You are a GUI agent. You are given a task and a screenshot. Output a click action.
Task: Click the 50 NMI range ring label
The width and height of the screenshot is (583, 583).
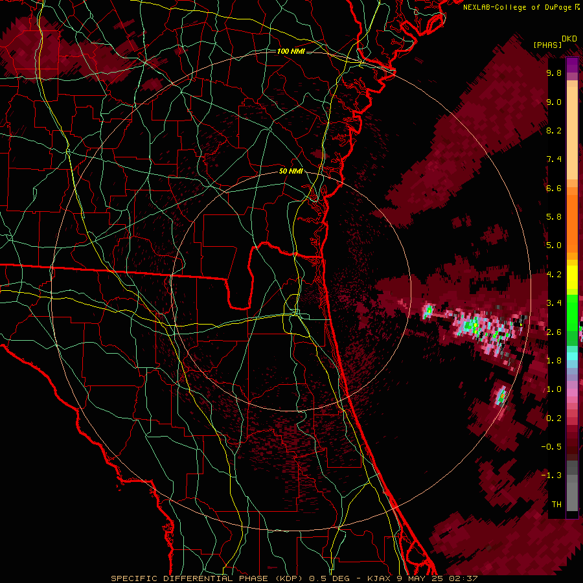[x=291, y=172]
